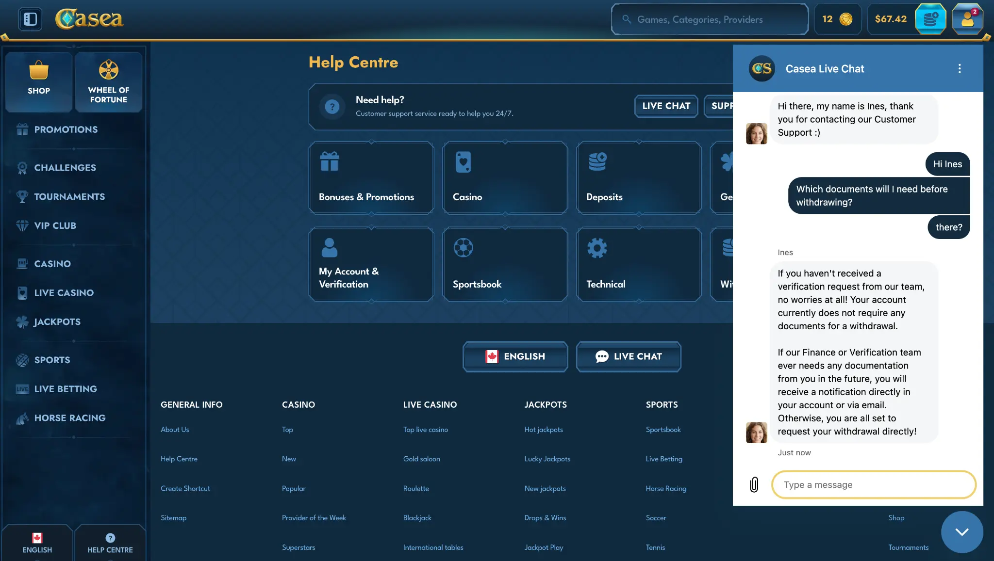This screenshot has height=561, width=994.
Task: Open the Deposits help card
Action: pyautogui.click(x=639, y=177)
